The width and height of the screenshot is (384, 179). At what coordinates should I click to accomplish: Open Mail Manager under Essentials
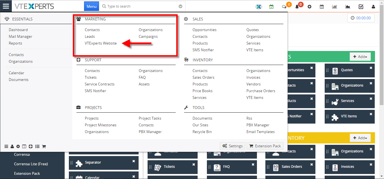tap(21, 36)
